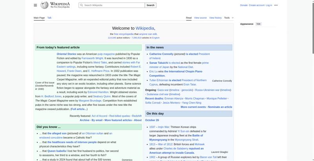Hide the Appearance sidebar panel
Screen dimensions: 314x161
click(x=258, y=24)
